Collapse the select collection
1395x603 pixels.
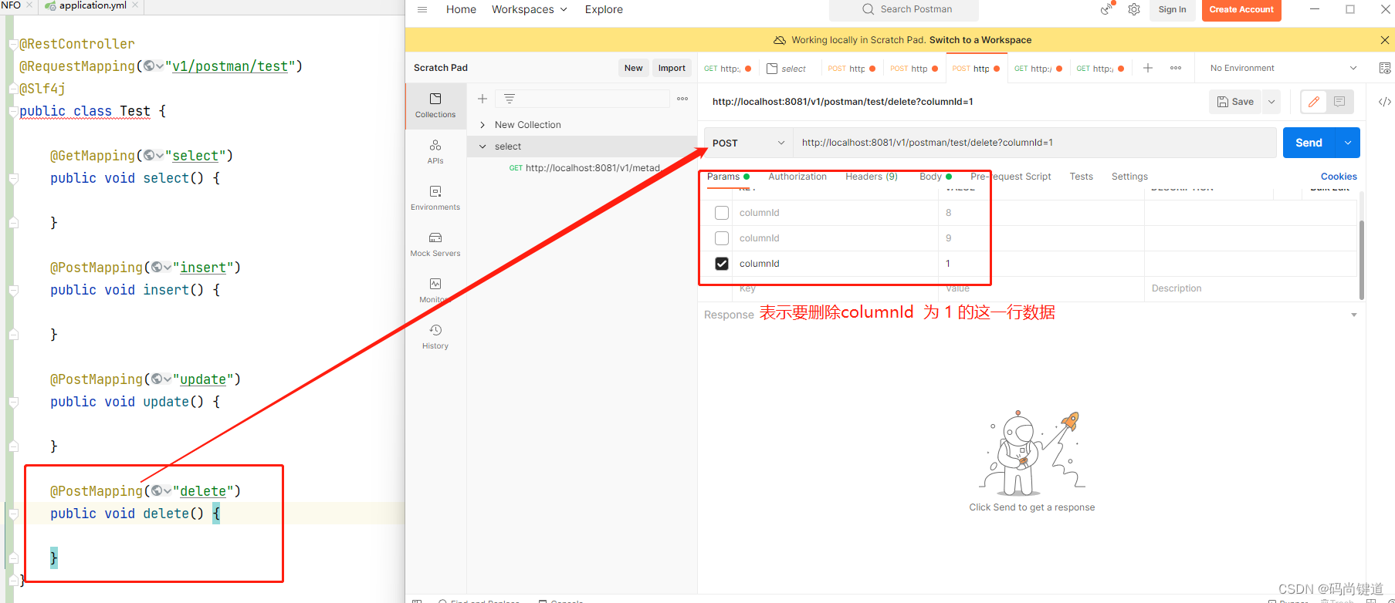click(482, 147)
